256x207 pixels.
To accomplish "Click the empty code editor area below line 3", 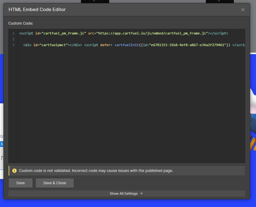I will coord(131,105).
